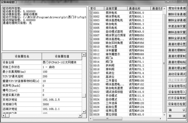Image resolution: width=188 pixels, height=123 pixels.
Task: Click 删除连接变量 button
Action: point(177,32)
